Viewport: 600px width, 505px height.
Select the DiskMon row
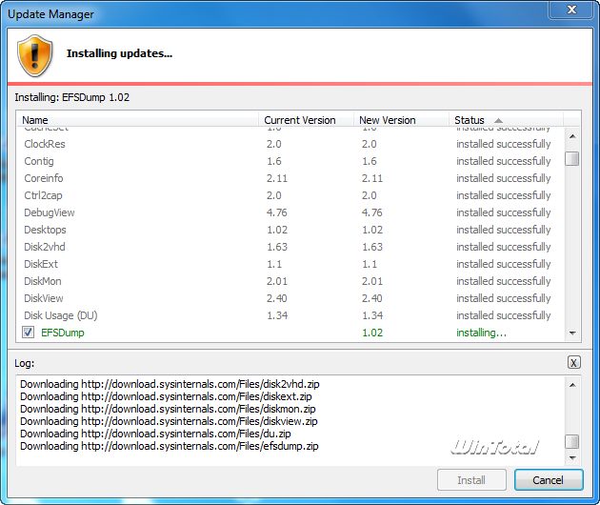[x=290, y=281]
